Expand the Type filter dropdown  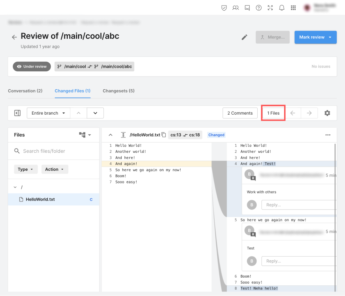click(x=26, y=169)
